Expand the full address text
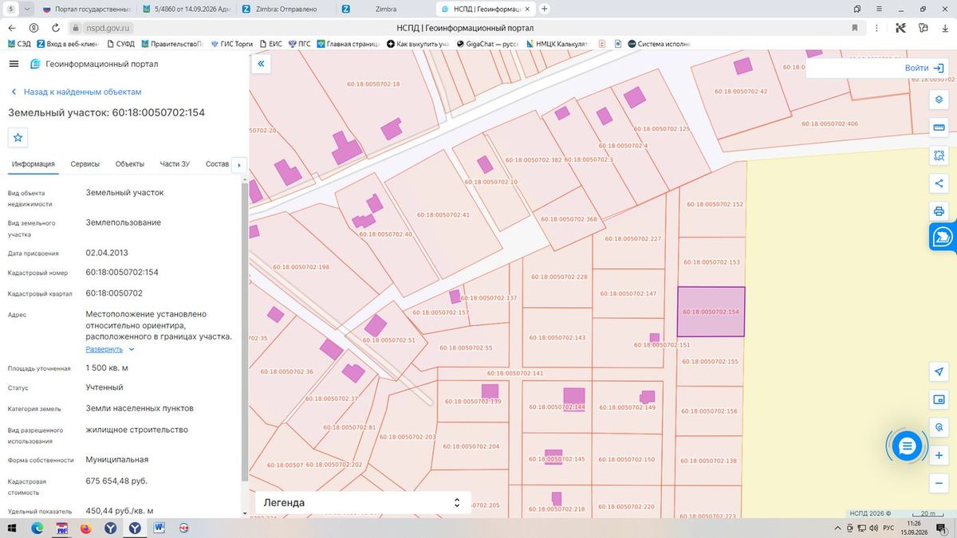The image size is (957, 538). [x=110, y=349]
